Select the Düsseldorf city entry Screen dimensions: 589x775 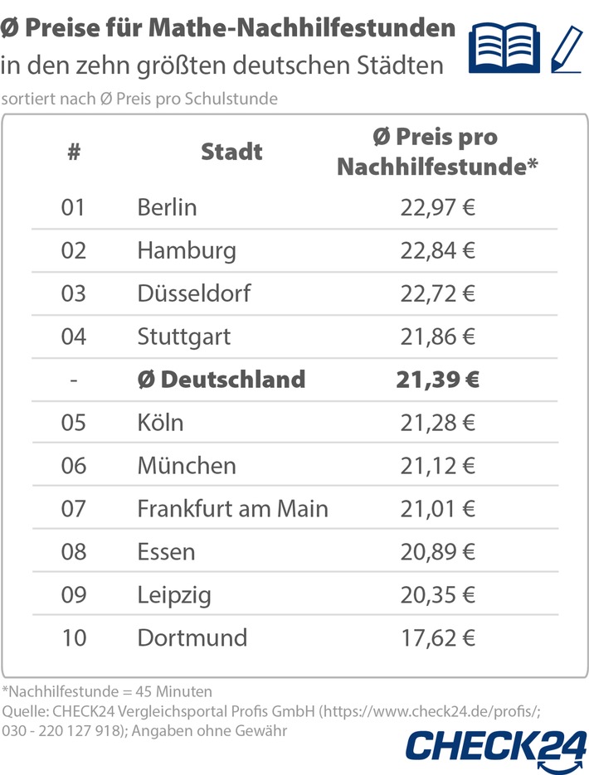pyautogui.click(x=193, y=293)
